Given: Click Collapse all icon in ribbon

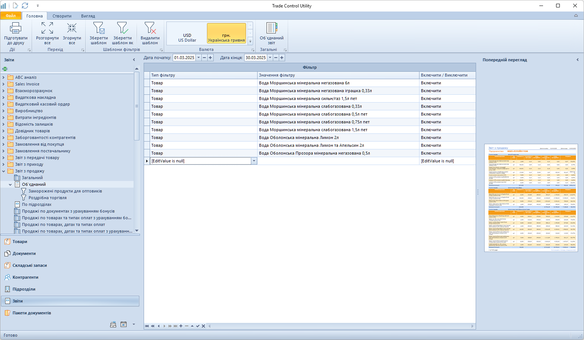Looking at the screenshot, I should [x=72, y=28].
